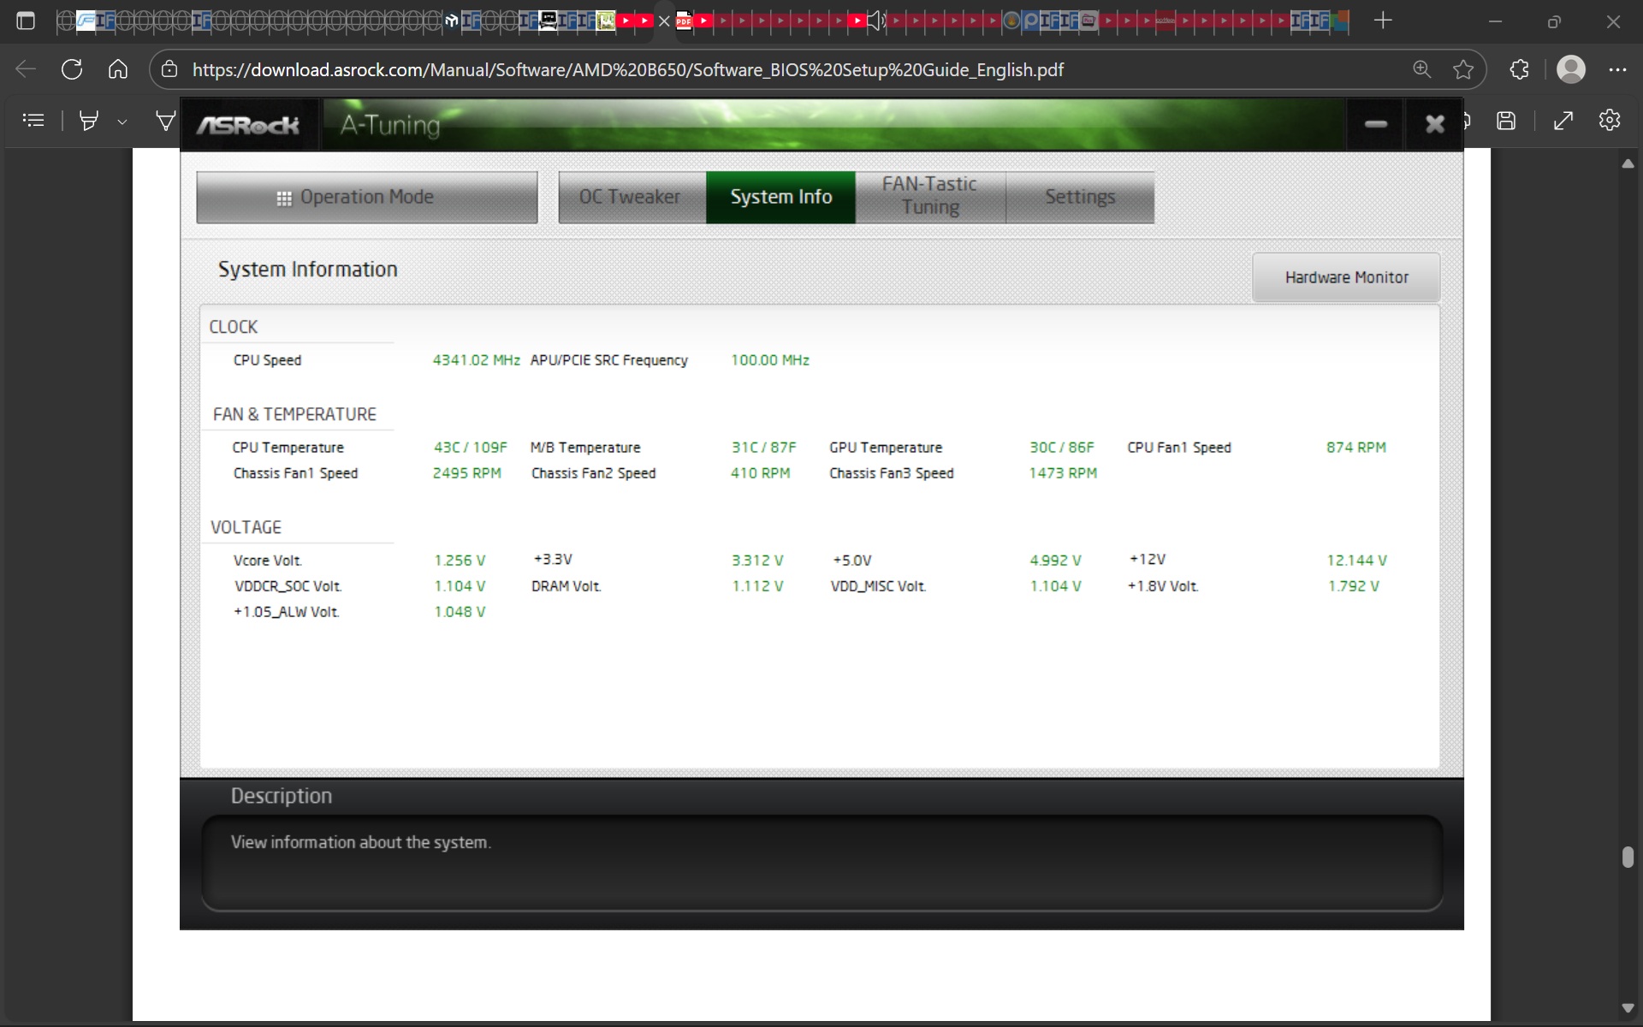Expand the highlight color dropdown arrow
1643x1027 pixels.
point(122,122)
